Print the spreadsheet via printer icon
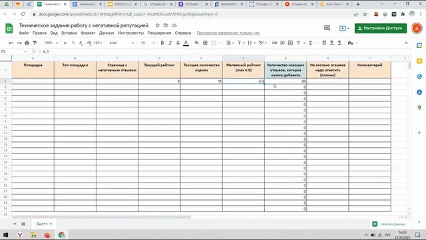 point(27,43)
